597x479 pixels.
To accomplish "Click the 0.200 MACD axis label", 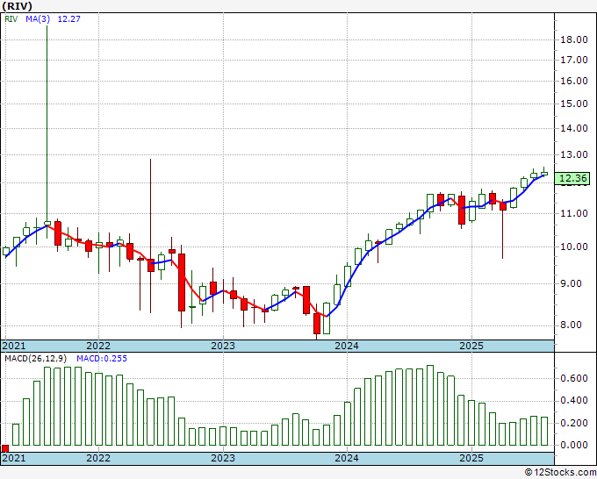I will click(574, 423).
